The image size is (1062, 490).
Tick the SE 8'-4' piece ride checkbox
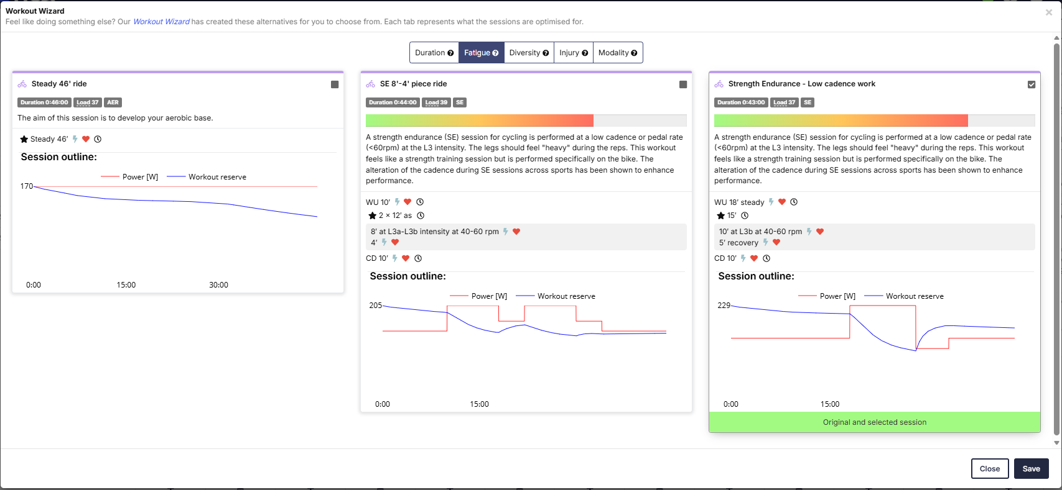point(683,84)
